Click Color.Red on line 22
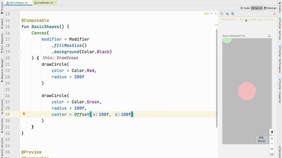The image size is (282, 158). tap(83, 71)
